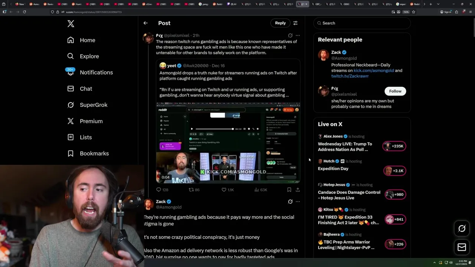Click the X logo icon
Screen dimensions: 475x267
coord(71,24)
